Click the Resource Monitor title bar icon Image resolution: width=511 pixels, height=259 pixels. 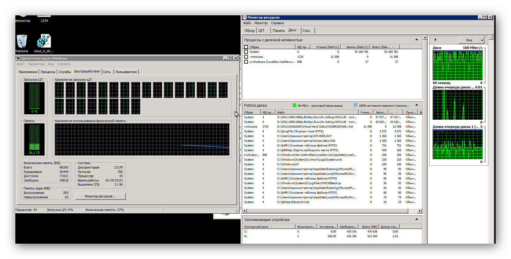245,17
